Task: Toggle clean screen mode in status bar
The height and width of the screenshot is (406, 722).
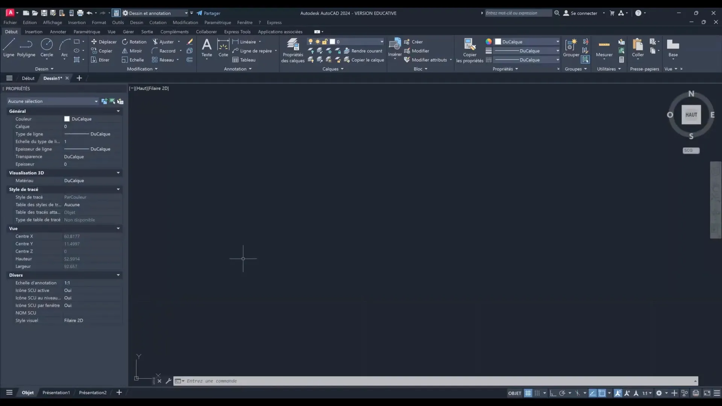Action: click(707, 393)
